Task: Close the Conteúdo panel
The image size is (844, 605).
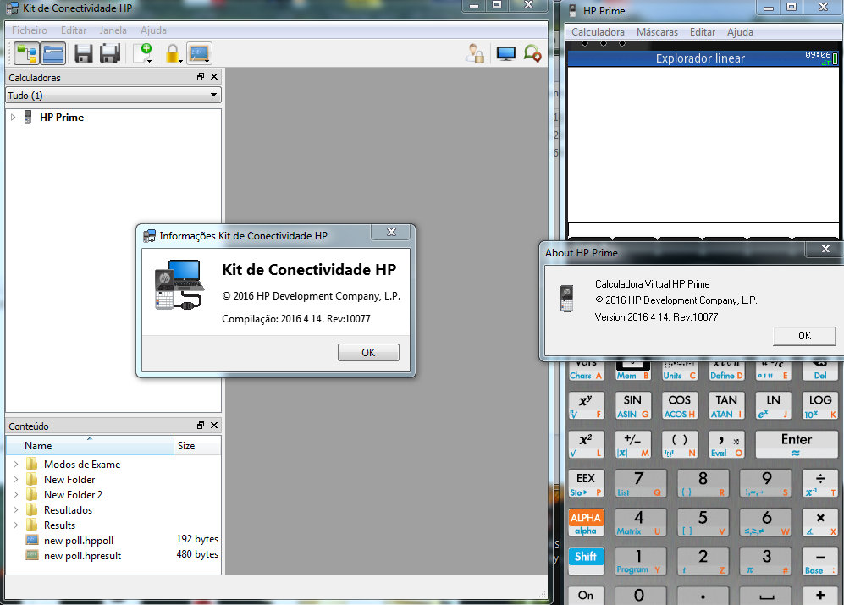Action: [x=214, y=426]
